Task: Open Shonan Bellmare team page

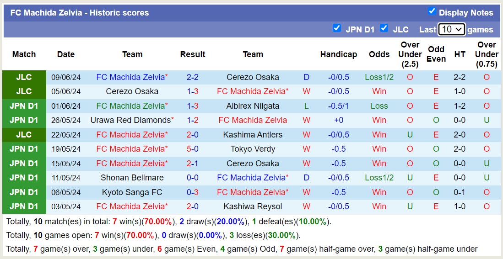Action: coord(132,178)
